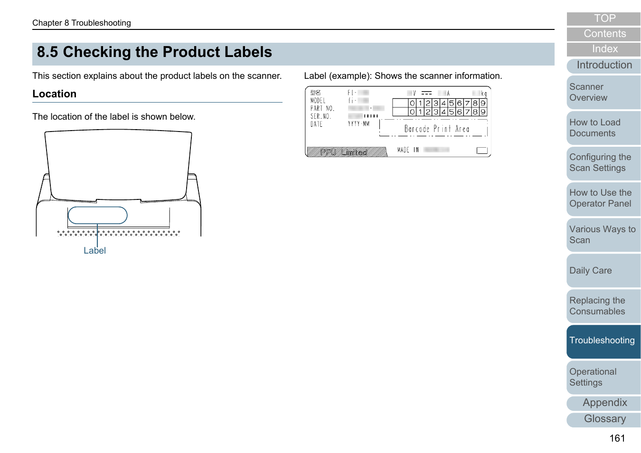Open the TOP navigation tab
Viewport: 641px width, 453px height.
[603, 19]
